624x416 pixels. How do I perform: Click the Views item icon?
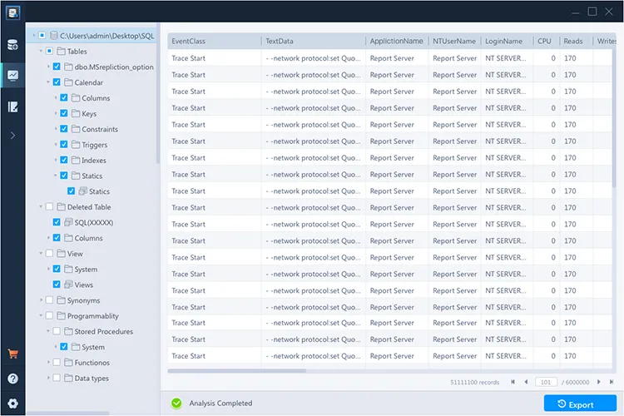point(68,285)
